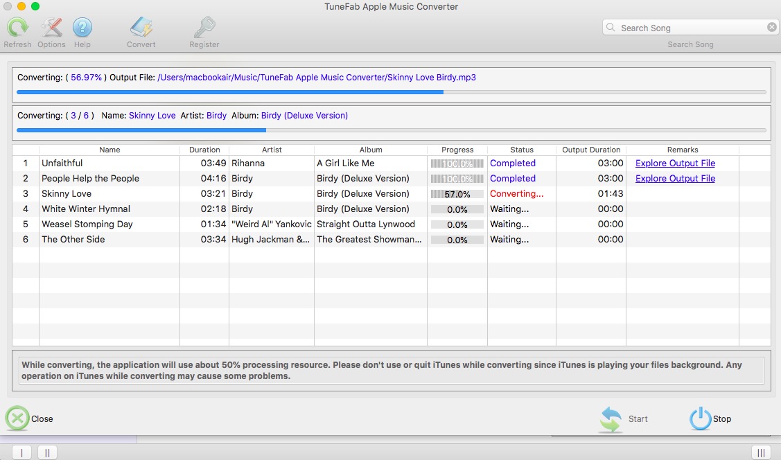This screenshot has width=781, height=460.
Task: Click the 56.97% converting percentage
Action: pyautogui.click(x=86, y=78)
